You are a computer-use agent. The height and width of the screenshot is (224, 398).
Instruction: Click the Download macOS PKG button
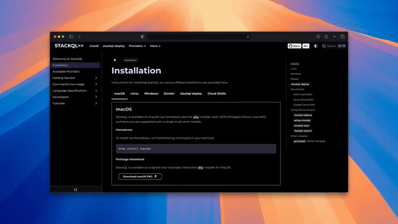tap(140, 176)
